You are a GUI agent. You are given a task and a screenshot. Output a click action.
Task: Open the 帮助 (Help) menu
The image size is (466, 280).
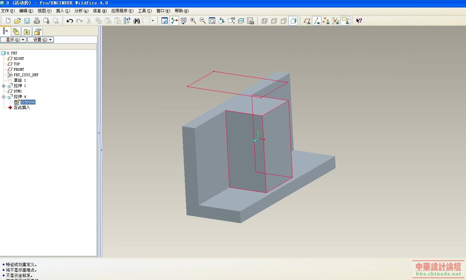tap(182, 11)
